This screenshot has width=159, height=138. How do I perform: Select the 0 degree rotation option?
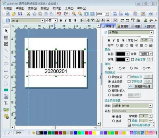(109, 68)
